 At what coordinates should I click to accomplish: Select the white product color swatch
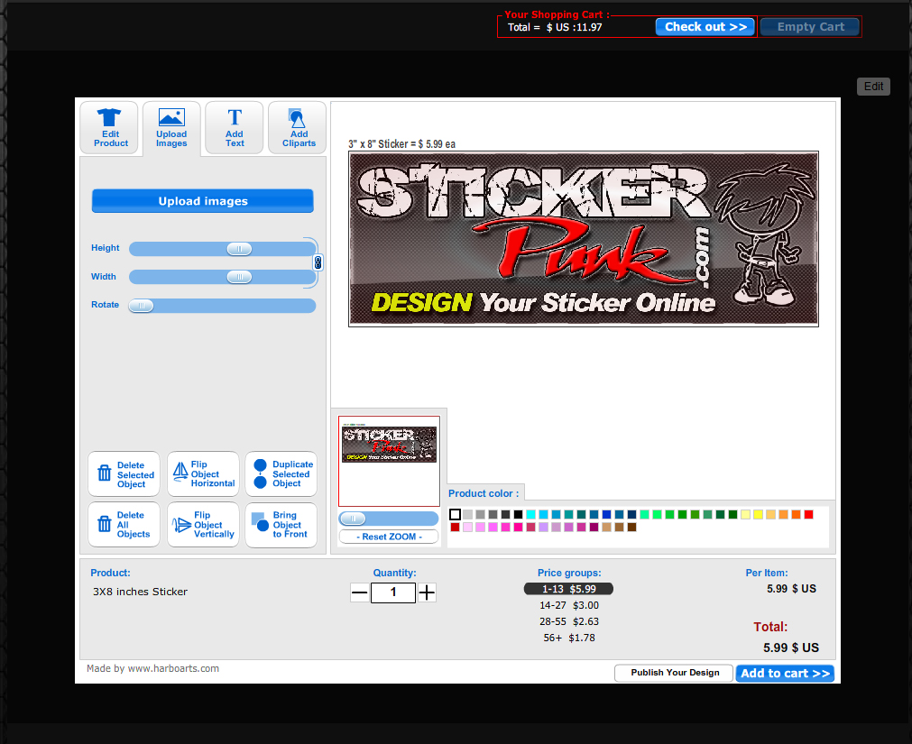pos(456,514)
